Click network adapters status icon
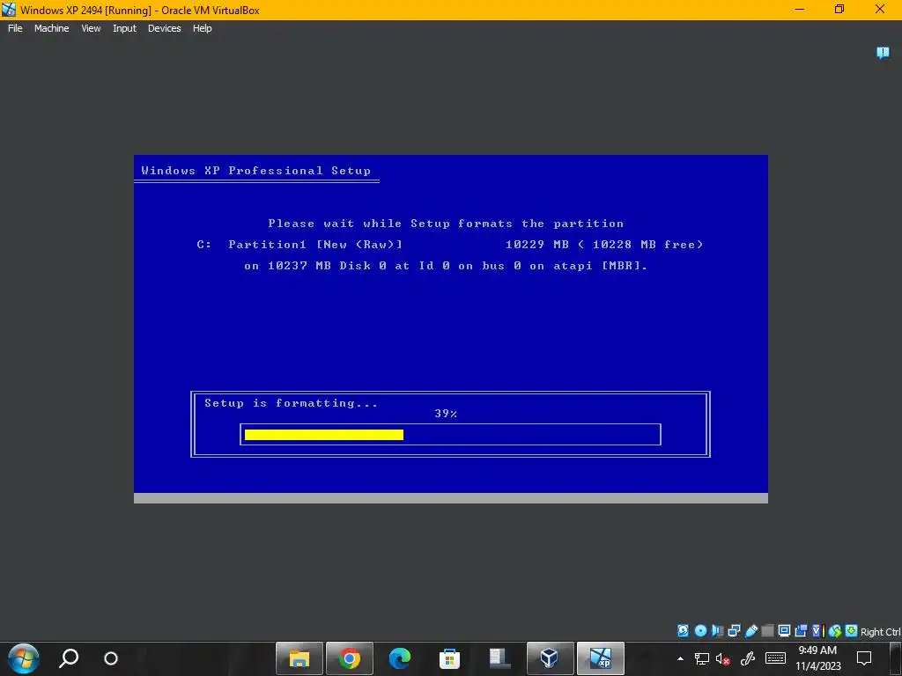Screen dimensions: 902x676 tap(734, 630)
